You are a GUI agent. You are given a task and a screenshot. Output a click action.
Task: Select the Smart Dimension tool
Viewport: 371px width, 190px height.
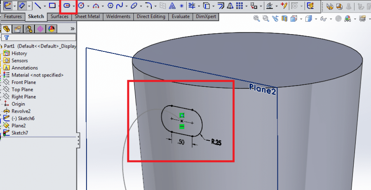22,5
